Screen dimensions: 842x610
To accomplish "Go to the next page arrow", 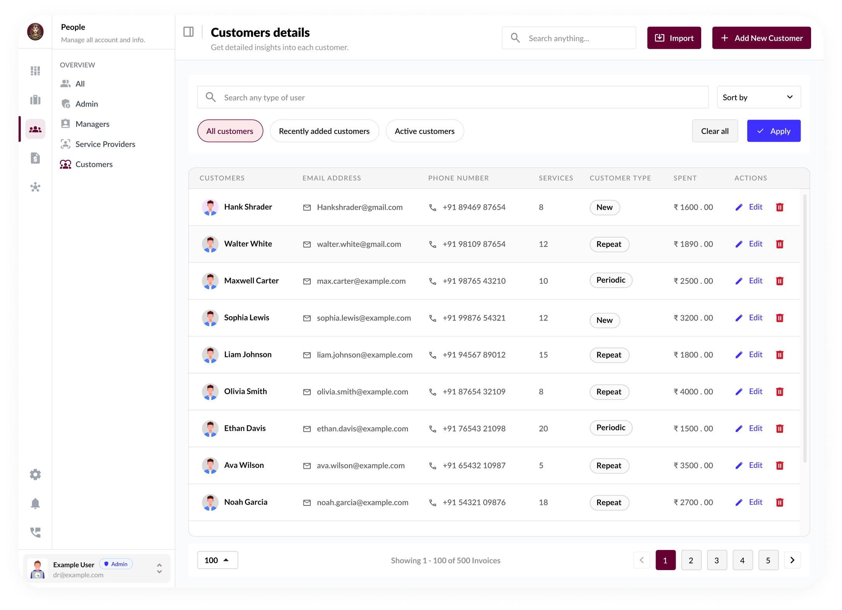I will point(792,560).
